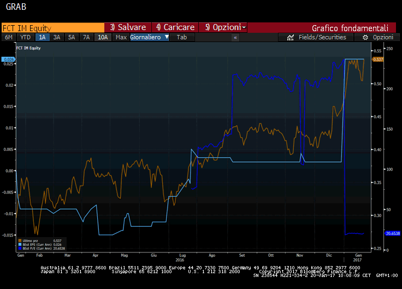Choose the 3A time range
This screenshot has width=402, height=289.
pyautogui.click(x=56, y=37)
